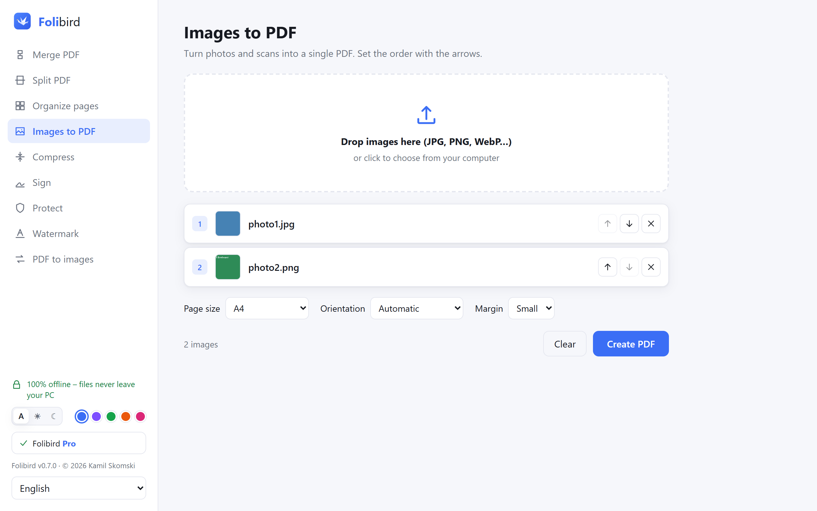Click 'Drop images here' drop zone text
The height and width of the screenshot is (511, 817).
pyautogui.click(x=426, y=141)
